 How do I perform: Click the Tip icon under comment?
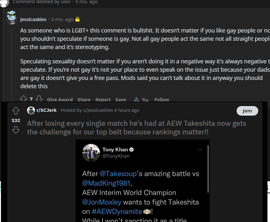(136, 100)
